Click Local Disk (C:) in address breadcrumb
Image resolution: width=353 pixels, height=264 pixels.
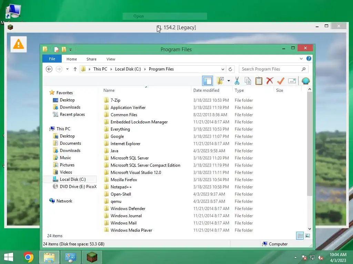point(128,69)
